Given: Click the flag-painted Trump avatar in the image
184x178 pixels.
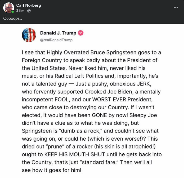Looking at the screenshot, I should click(29, 35).
